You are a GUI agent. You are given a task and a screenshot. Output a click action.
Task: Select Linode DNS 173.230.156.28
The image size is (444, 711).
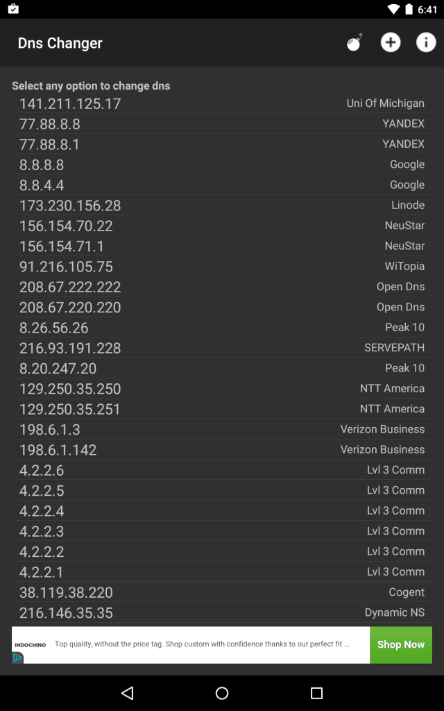pos(222,205)
